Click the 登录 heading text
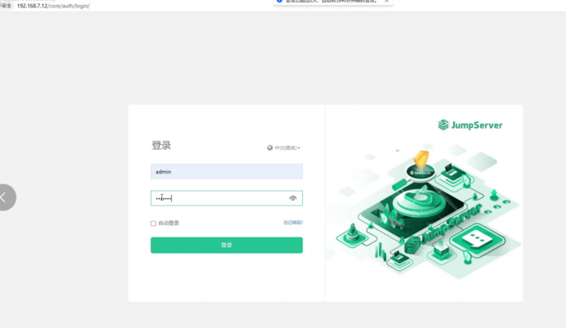Image resolution: width=566 pixels, height=329 pixels. (161, 146)
